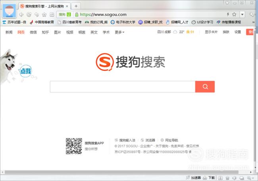Open the 四川省教育考 bookmark
This screenshot has width=258, height=181.
(69, 22)
